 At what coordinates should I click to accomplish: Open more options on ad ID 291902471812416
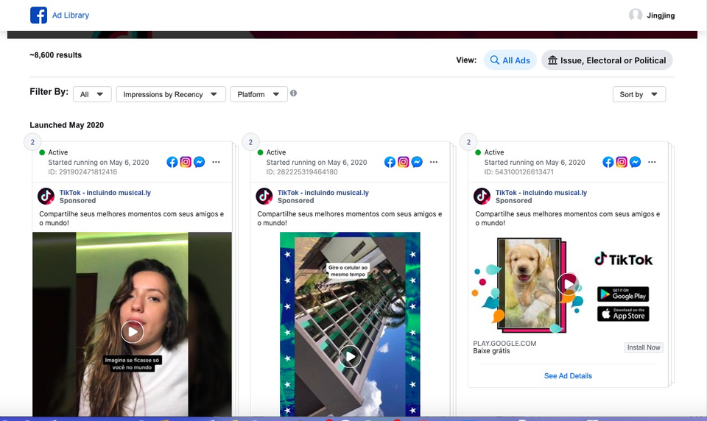(216, 162)
